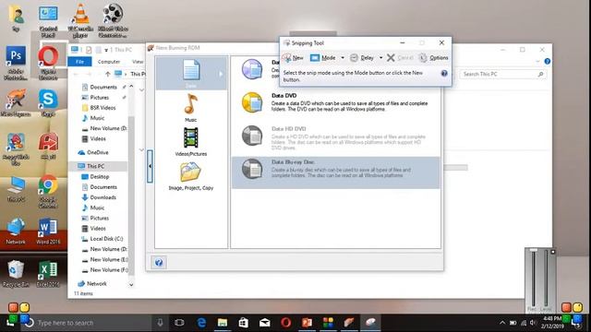Click New in Snipping Tool
Viewport: 591px width, 332px height.
293,57
